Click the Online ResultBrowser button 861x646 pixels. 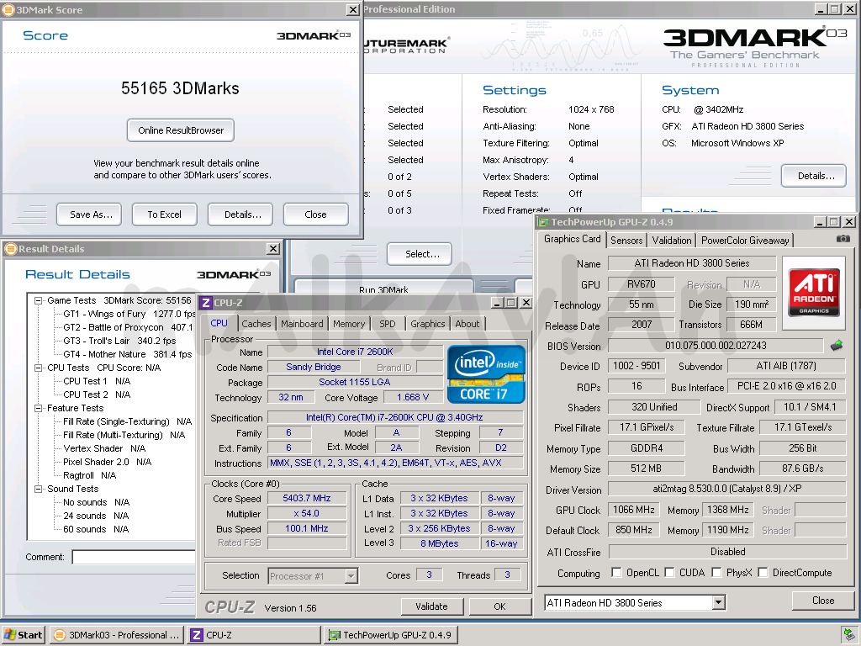click(181, 130)
